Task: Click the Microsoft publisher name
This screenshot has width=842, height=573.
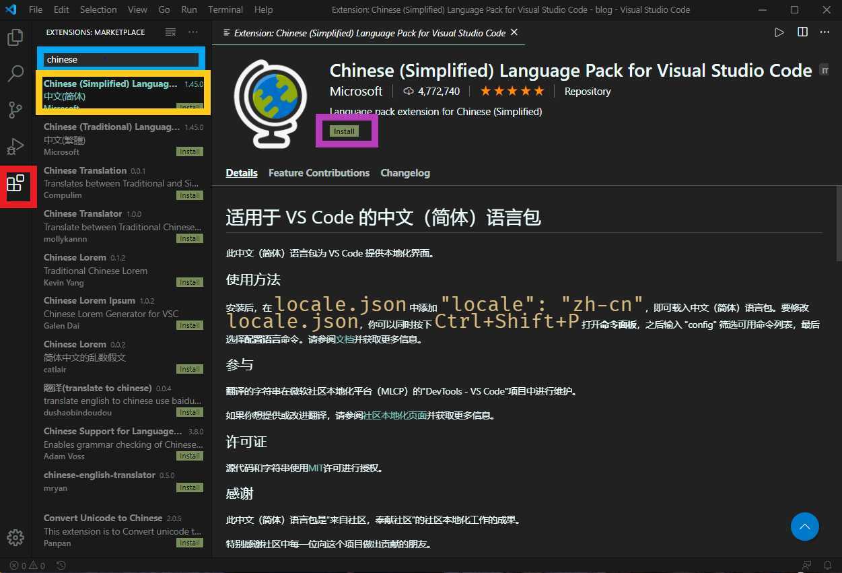Action: pos(356,91)
